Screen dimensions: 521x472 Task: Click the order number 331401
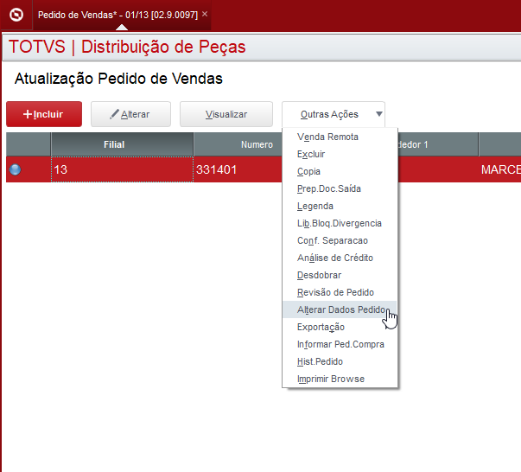pos(216,169)
